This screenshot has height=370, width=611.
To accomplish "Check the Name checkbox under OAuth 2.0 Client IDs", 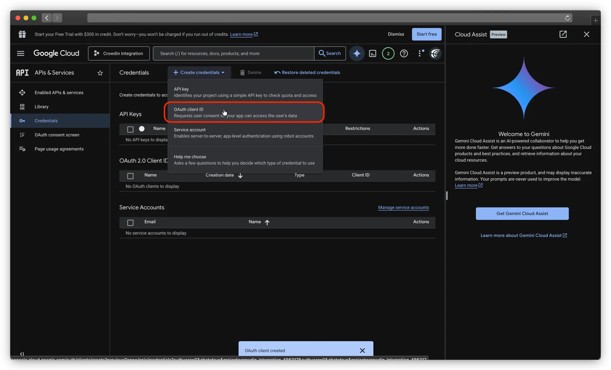I will coord(130,176).
